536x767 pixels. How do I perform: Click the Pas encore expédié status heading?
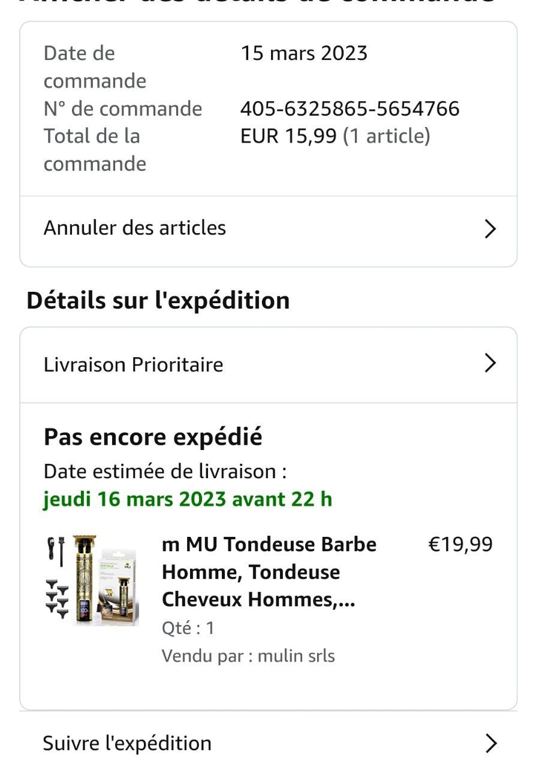point(153,437)
